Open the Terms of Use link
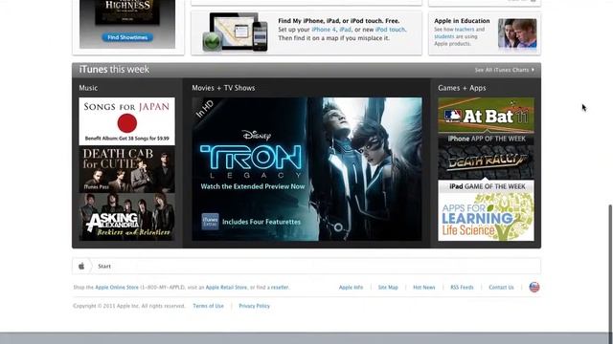The height and width of the screenshot is (344, 613). [209, 306]
